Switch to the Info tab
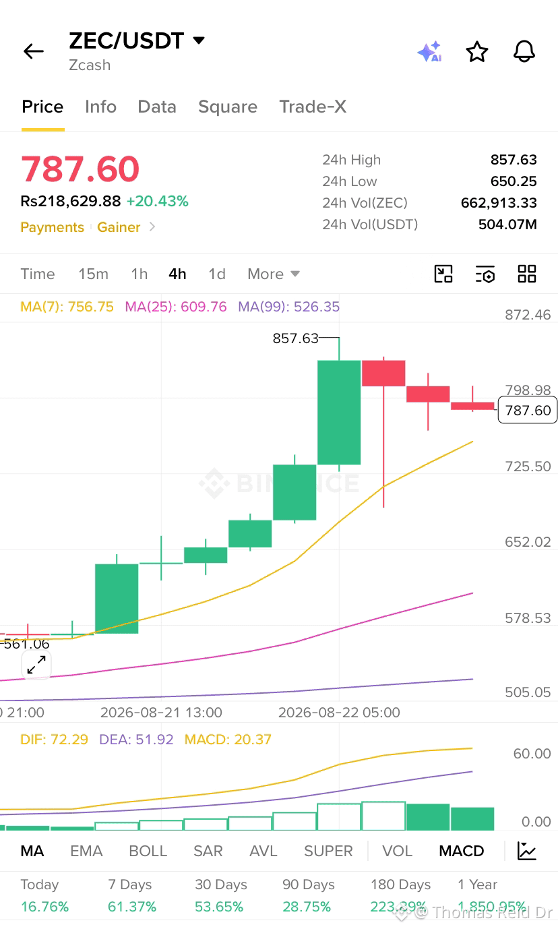The image size is (558, 929). 100,107
